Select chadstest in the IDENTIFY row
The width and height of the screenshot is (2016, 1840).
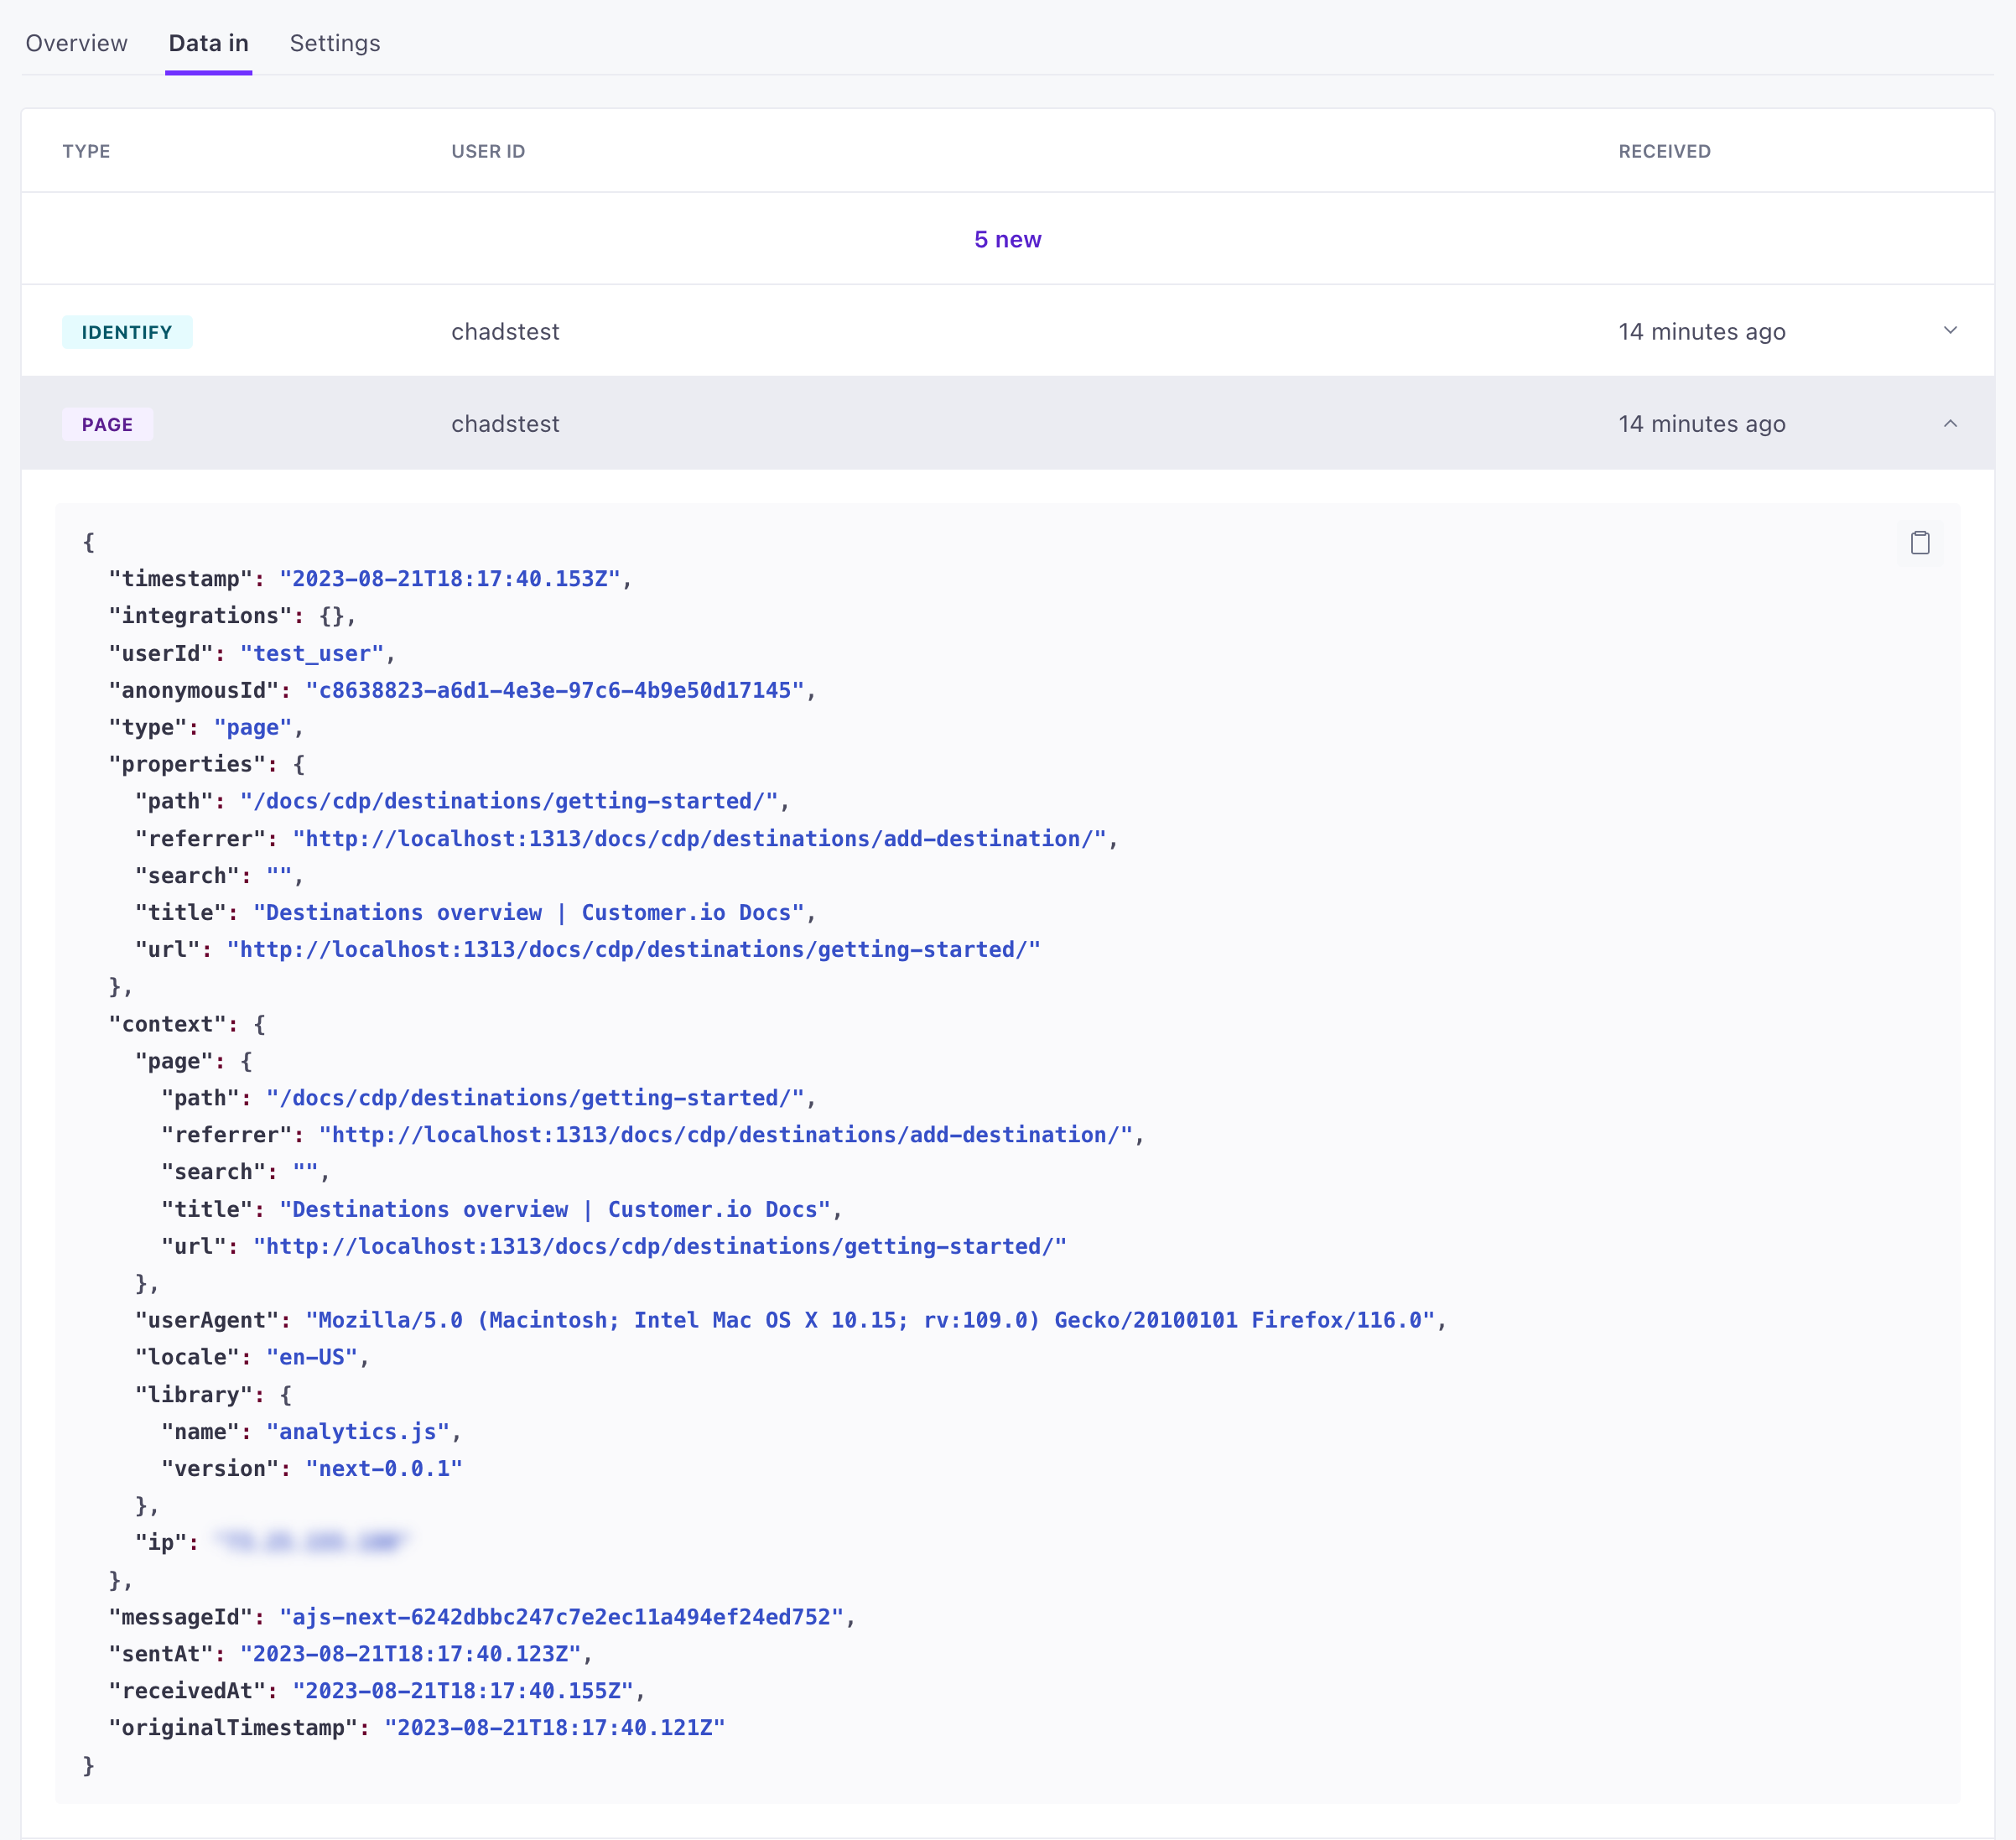click(x=505, y=332)
